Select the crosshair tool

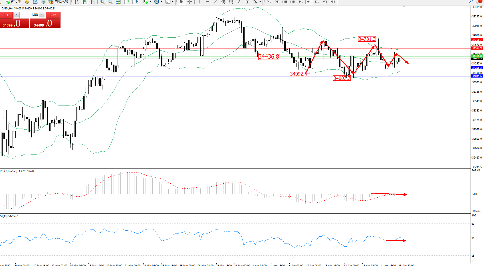189,2
